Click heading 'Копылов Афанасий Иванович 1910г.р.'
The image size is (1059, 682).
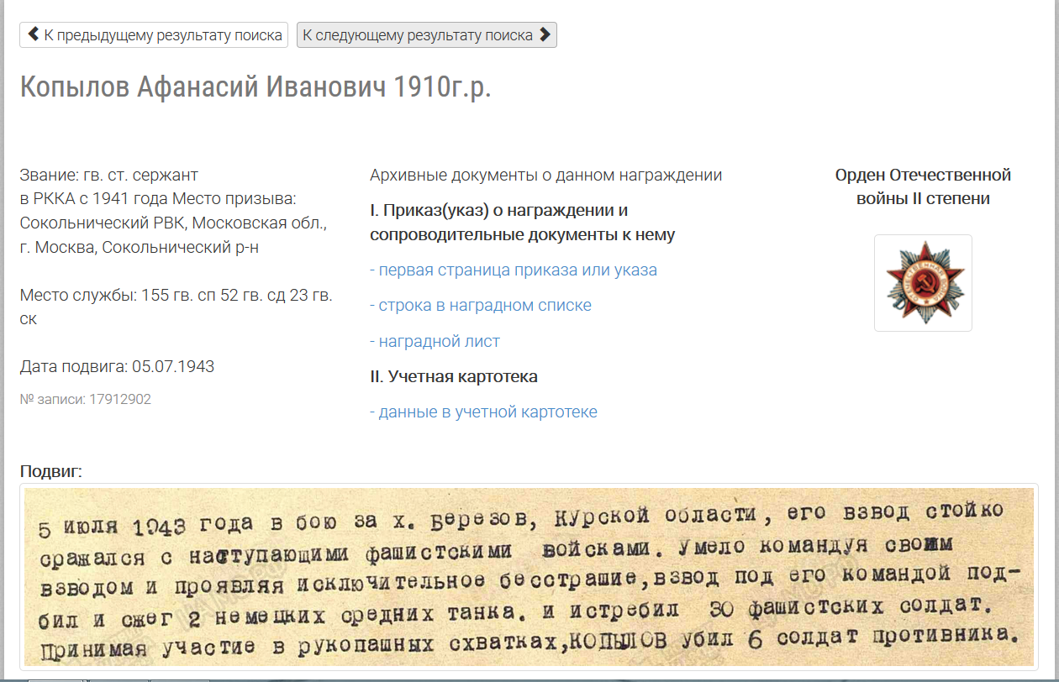click(256, 87)
